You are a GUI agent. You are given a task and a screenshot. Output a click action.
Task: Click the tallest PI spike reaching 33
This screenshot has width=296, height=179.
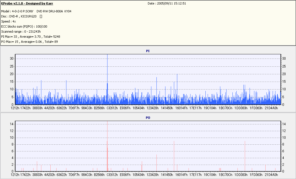107,79
